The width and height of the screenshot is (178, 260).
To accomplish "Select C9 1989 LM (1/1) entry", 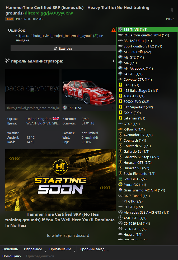I will (x=148, y=223).
